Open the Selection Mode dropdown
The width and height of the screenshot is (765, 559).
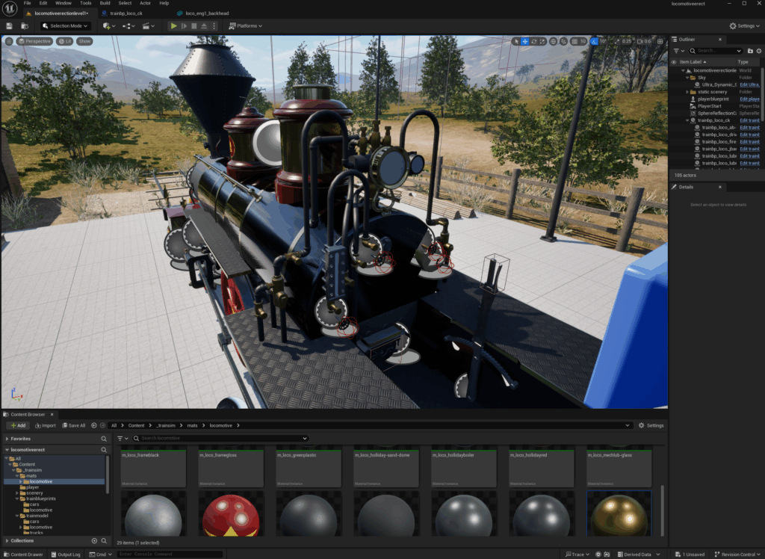click(x=65, y=26)
